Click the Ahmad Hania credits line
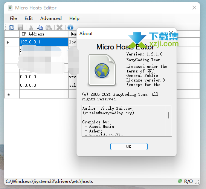The height and width of the screenshot is (189, 206). click(x=101, y=126)
